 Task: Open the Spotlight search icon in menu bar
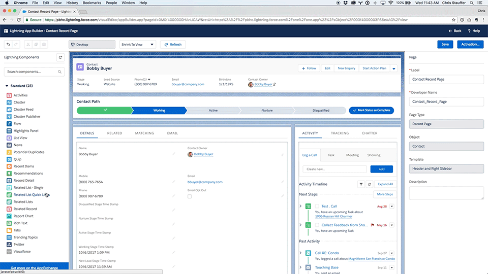click(x=472, y=3)
